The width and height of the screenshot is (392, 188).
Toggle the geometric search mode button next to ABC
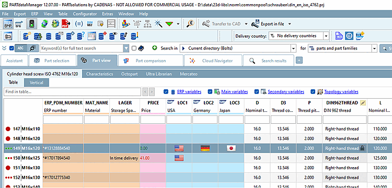(32, 48)
